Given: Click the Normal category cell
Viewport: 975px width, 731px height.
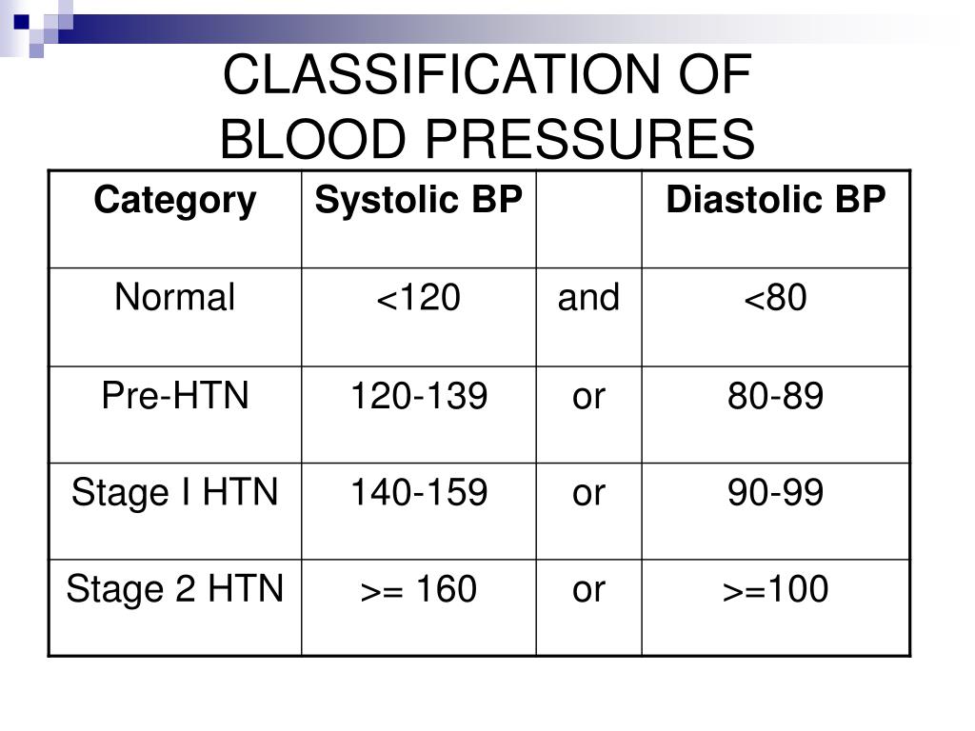Looking at the screenshot, I should (175, 317).
